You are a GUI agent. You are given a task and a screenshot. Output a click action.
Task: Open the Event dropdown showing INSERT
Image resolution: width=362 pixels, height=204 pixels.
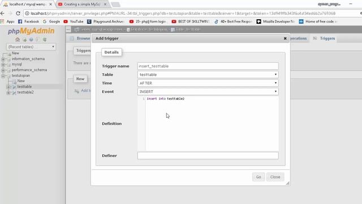(x=208, y=92)
